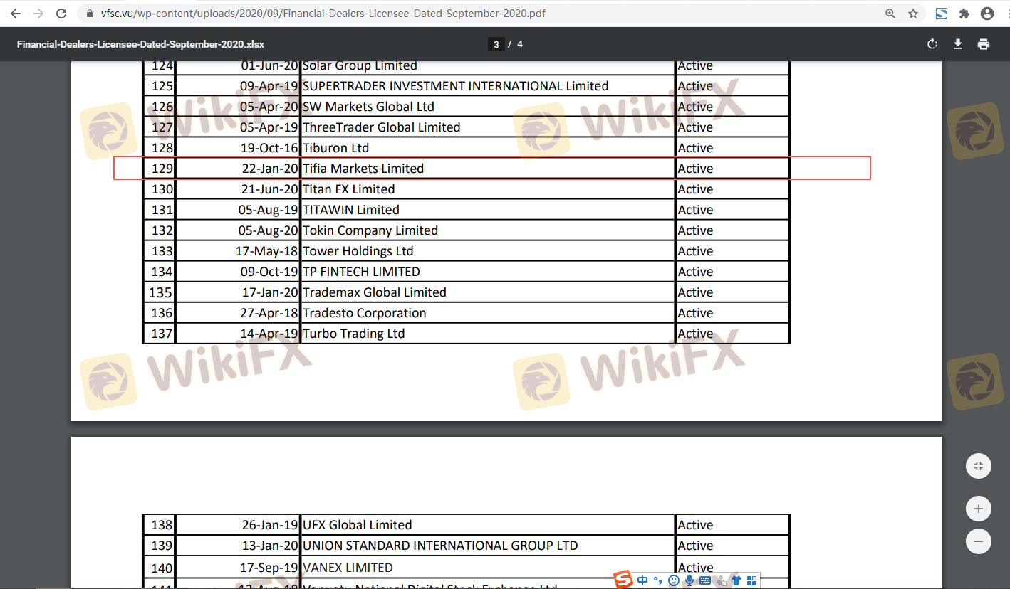
Task: Open the Sogou emoji panel
Action: tap(673, 580)
